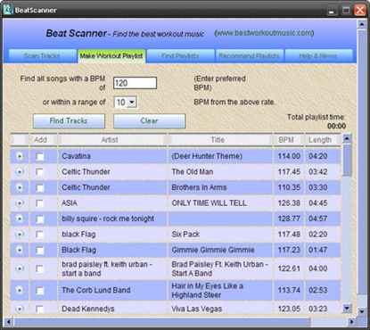The height and width of the screenshot is (330, 370).
Task: Click track list scroll down arrow
Action: coord(347,308)
